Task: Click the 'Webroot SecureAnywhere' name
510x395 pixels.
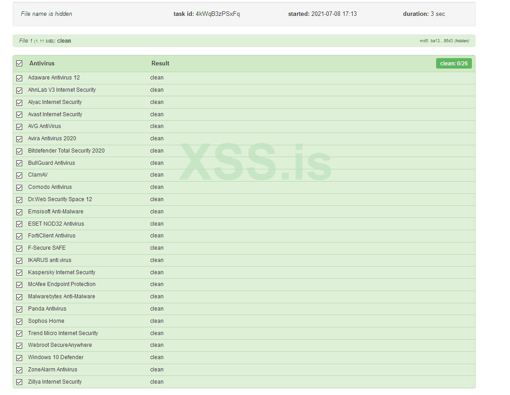Action: [x=60, y=345]
